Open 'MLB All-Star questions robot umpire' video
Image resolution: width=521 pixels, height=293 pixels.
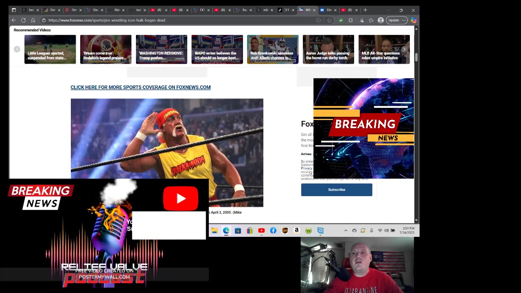coord(384,49)
